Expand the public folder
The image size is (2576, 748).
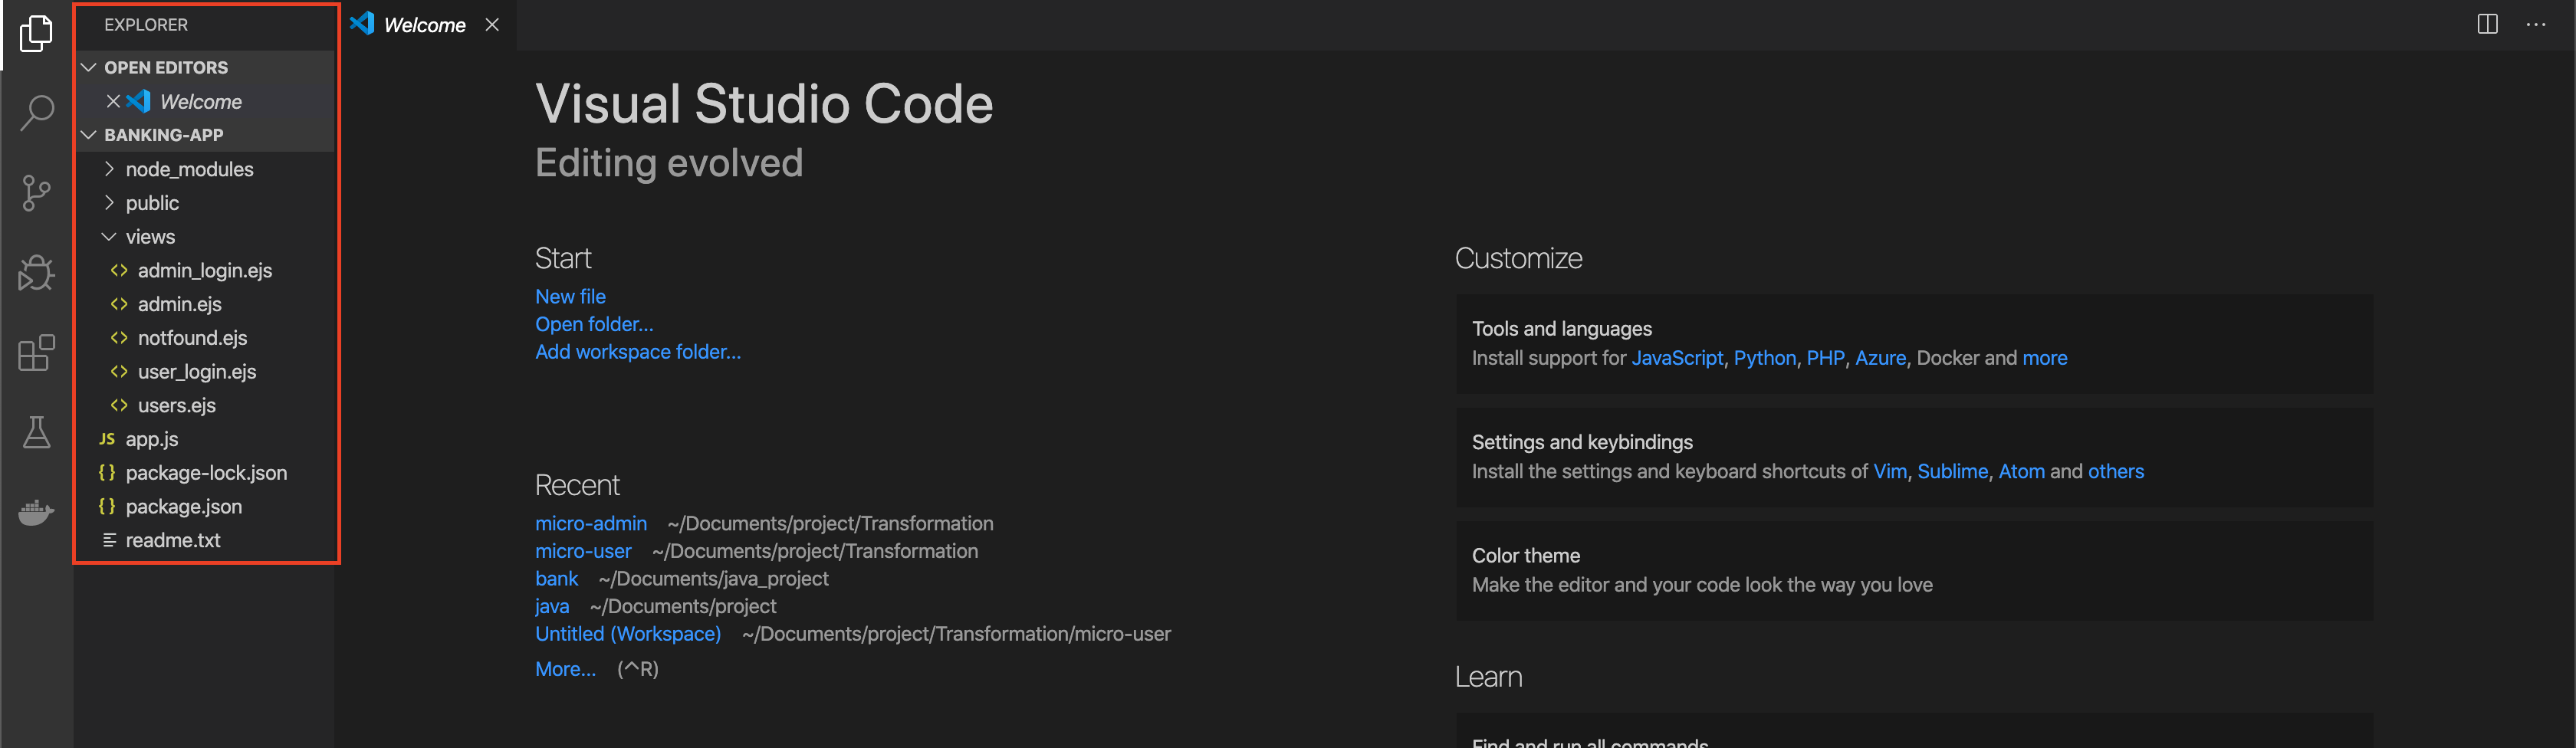pyautogui.click(x=109, y=203)
